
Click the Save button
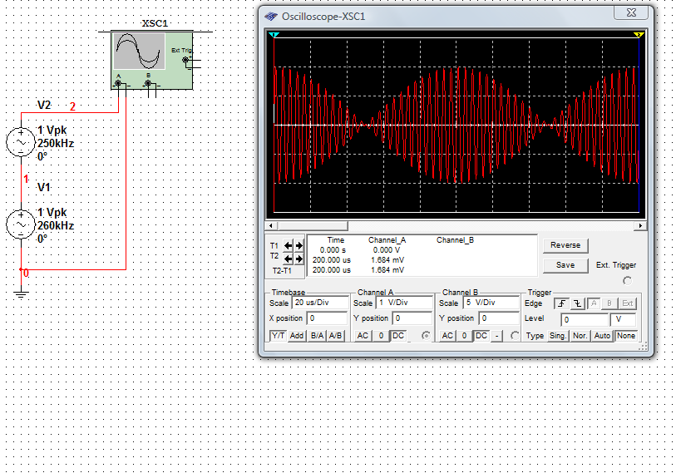565,265
